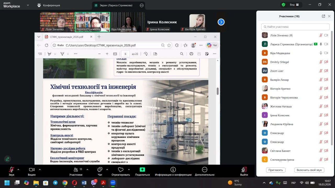Image resolution: width=335 pixels, height=188 pixels.
Task: Expand the arrow next to Чат
Action: click(x=107, y=169)
